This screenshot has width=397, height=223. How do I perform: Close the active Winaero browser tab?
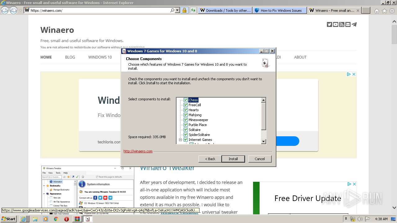click(x=358, y=10)
